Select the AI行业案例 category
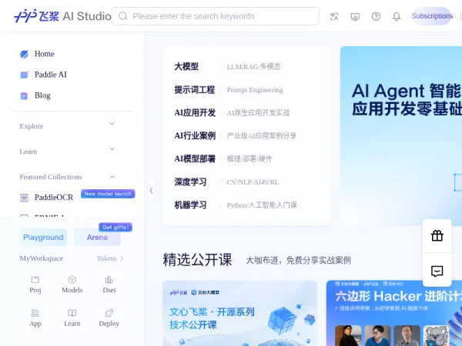This screenshot has height=346, width=462. [x=195, y=135]
